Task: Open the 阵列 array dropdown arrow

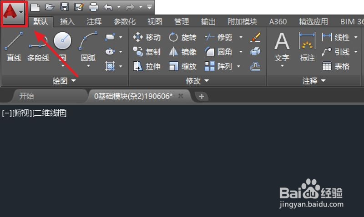Action: coord(238,66)
